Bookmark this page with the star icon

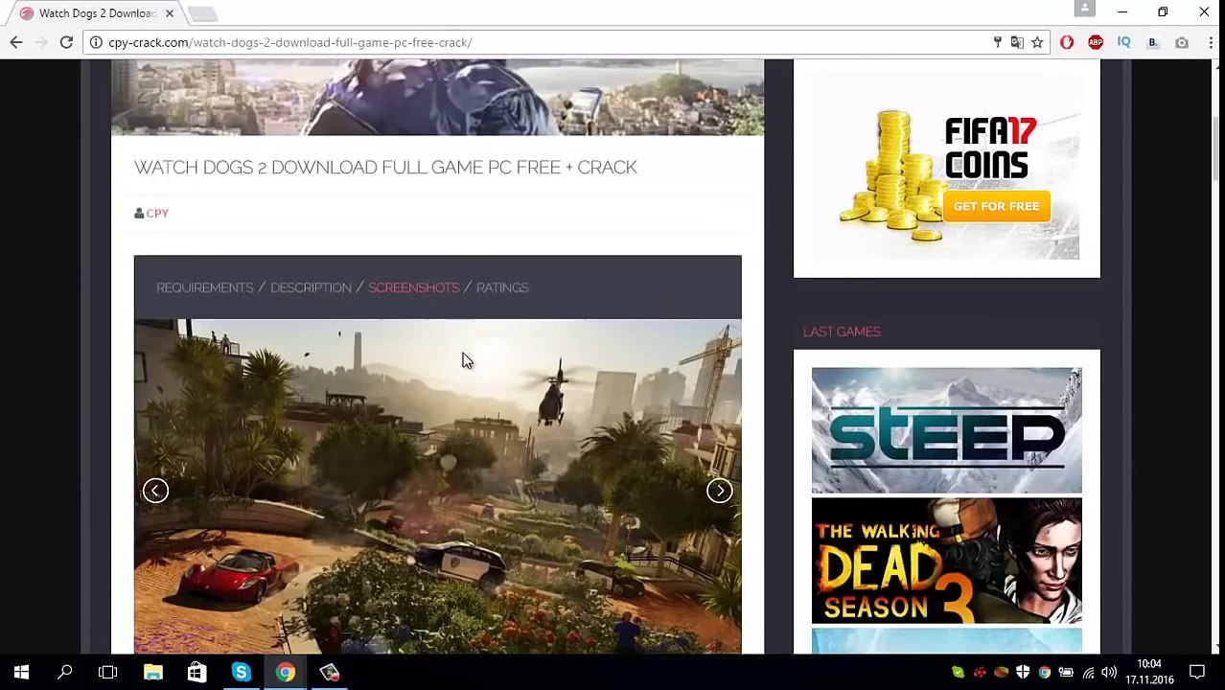click(x=1037, y=42)
